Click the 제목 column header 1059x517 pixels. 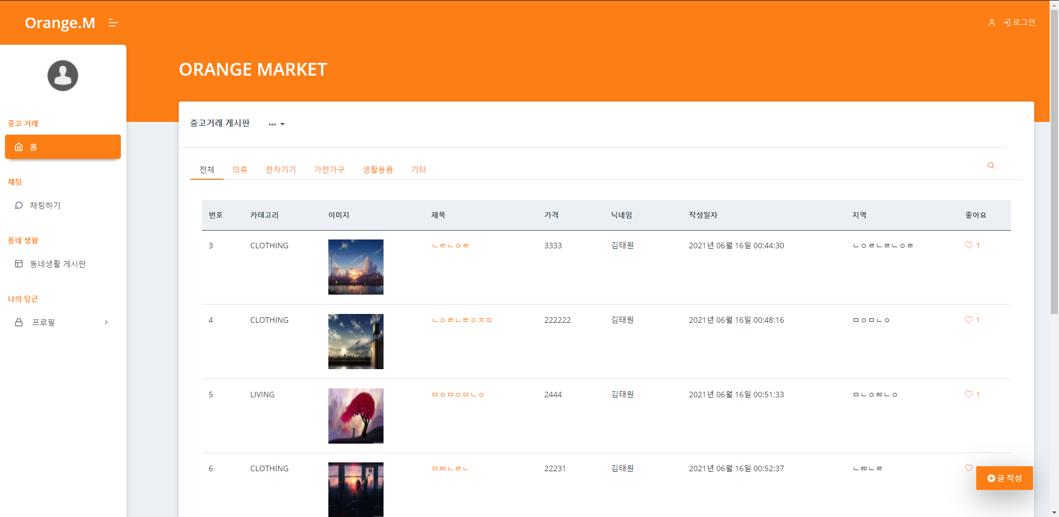coord(438,215)
